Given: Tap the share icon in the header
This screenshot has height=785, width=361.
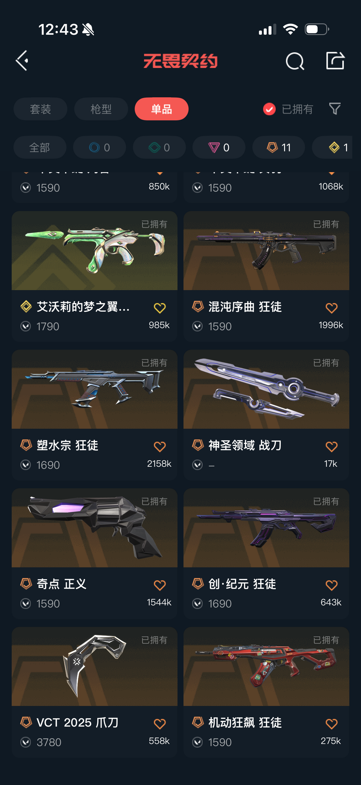Looking at the screenshot, I should point(335,61).
